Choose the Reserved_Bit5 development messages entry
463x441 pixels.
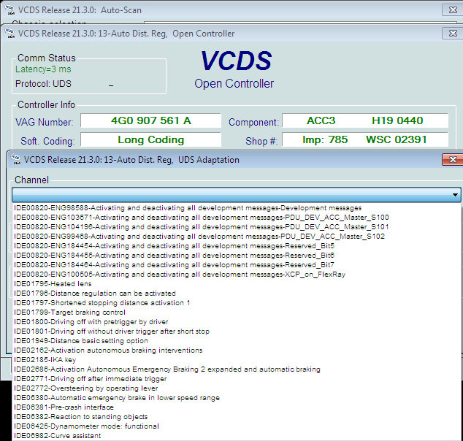[236, 246]
